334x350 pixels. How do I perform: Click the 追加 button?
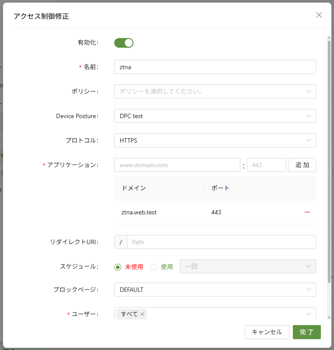(302, 165)
